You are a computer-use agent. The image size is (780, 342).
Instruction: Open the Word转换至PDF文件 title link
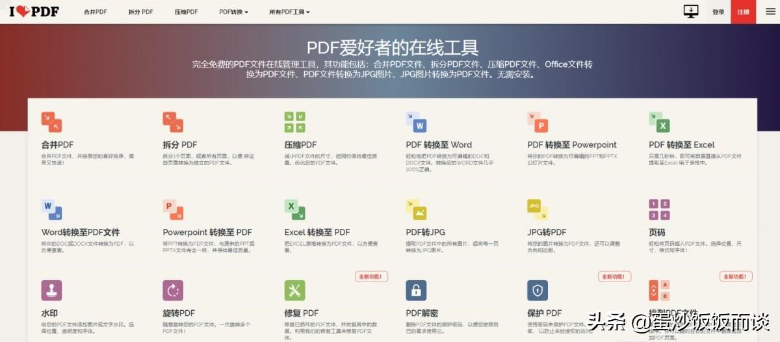pyautogui.click(x=81, y=232)
